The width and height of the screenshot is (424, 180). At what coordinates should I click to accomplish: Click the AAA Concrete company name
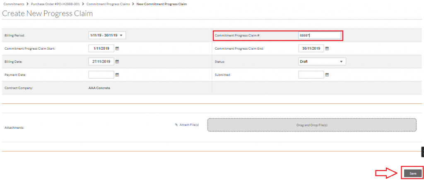(x=99, y=88)
